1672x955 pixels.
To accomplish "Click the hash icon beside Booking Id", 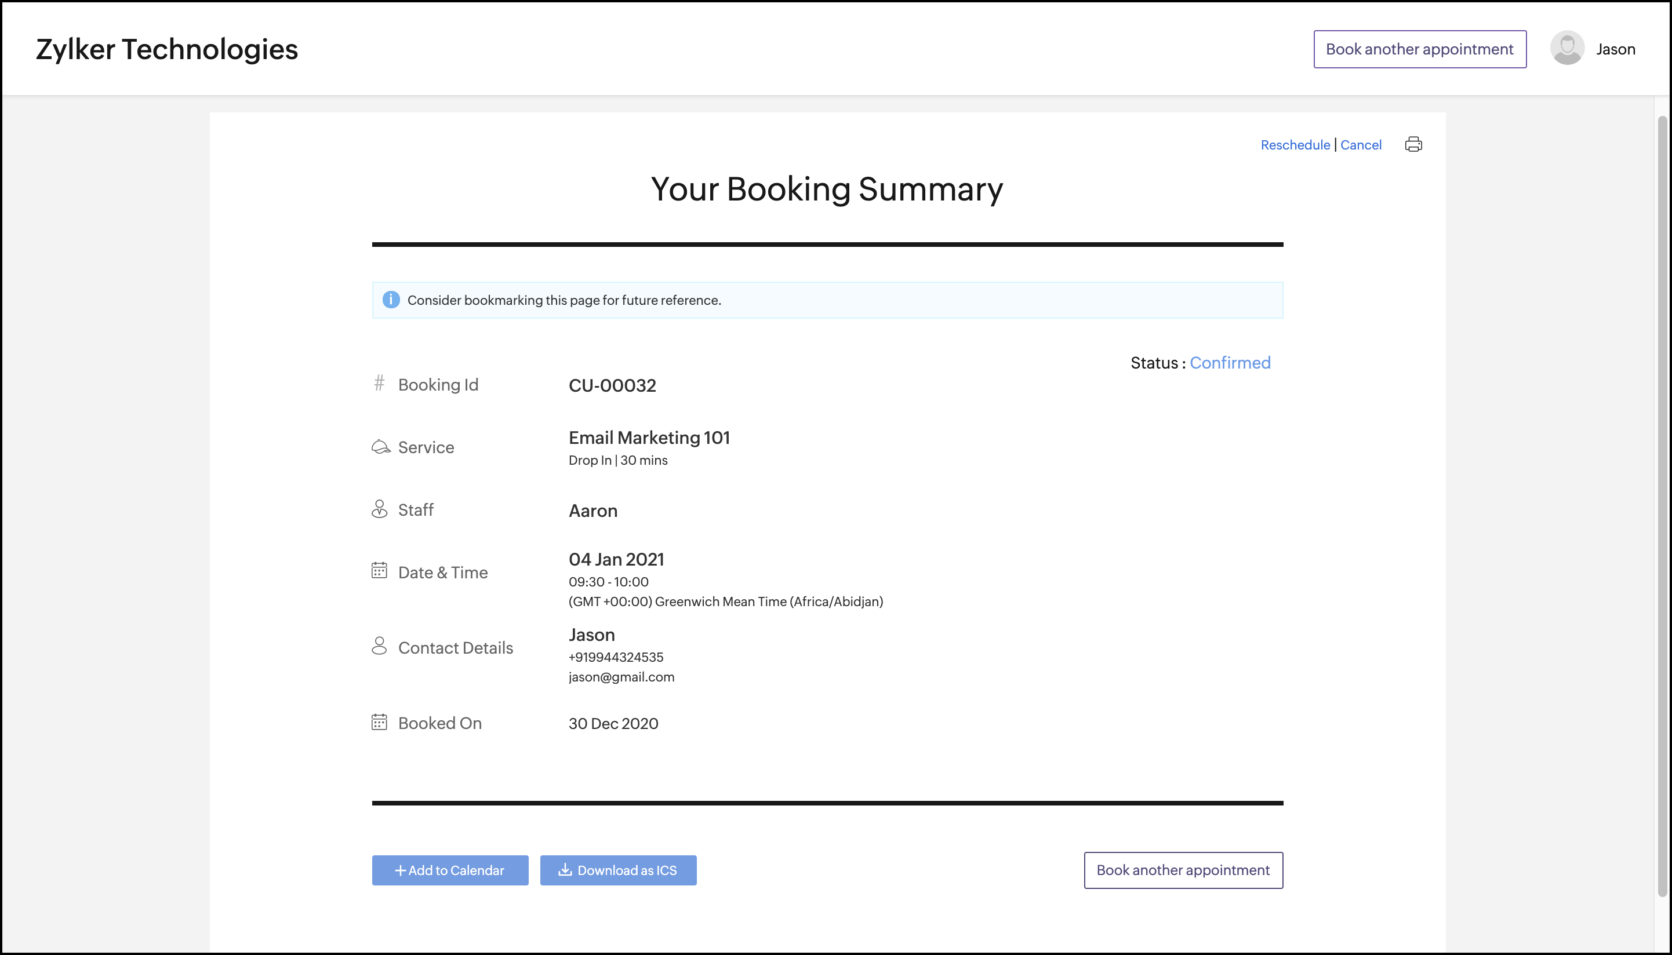I will pos(379,383).
